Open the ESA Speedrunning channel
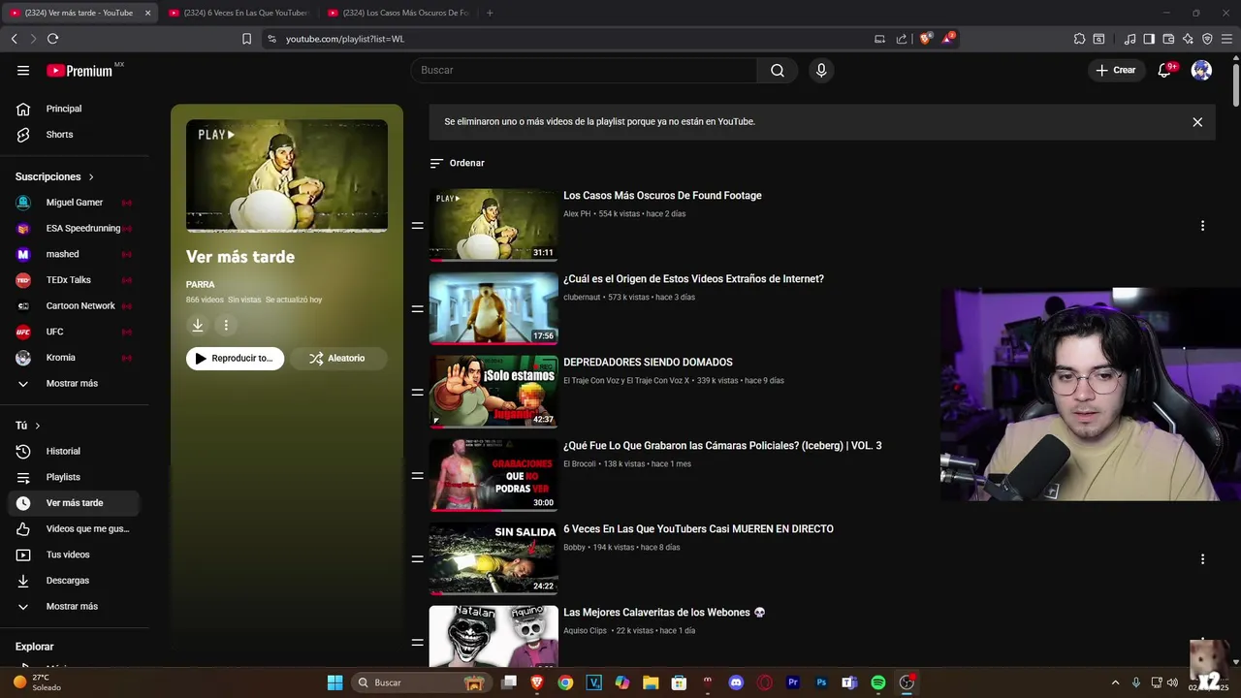 click(x=74, y=228)
